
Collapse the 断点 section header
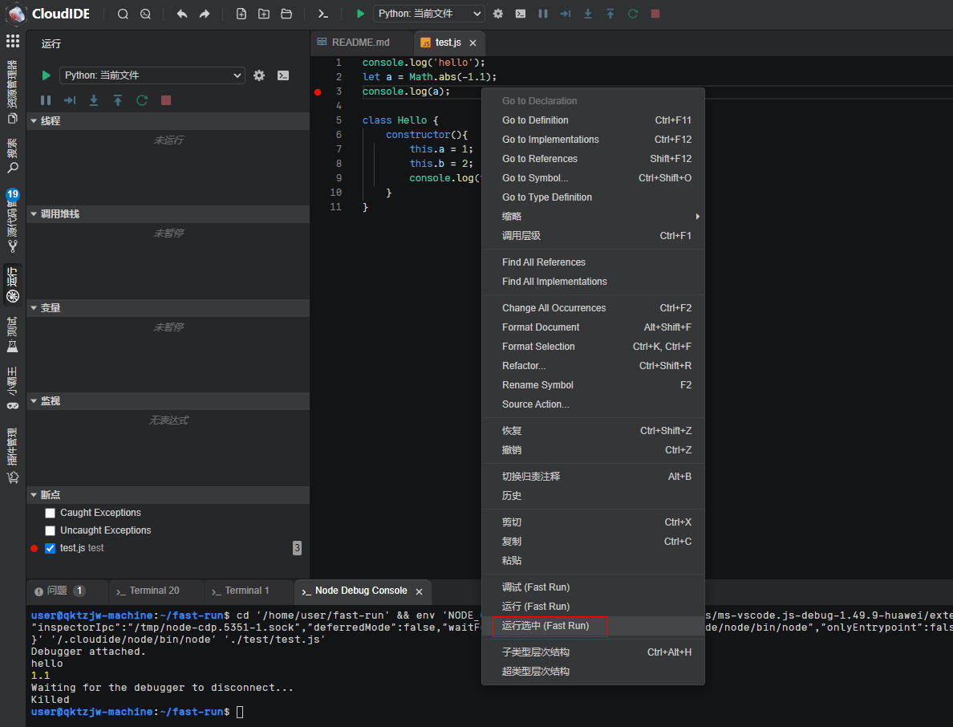coord(50,495)
